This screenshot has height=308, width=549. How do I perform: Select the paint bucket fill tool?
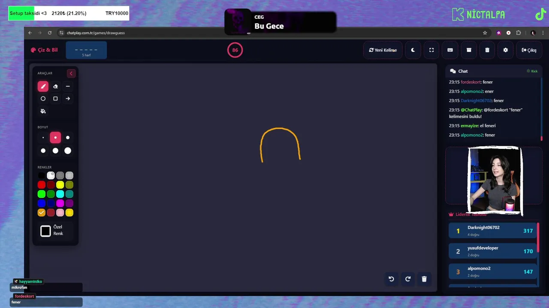click(43, 111)
